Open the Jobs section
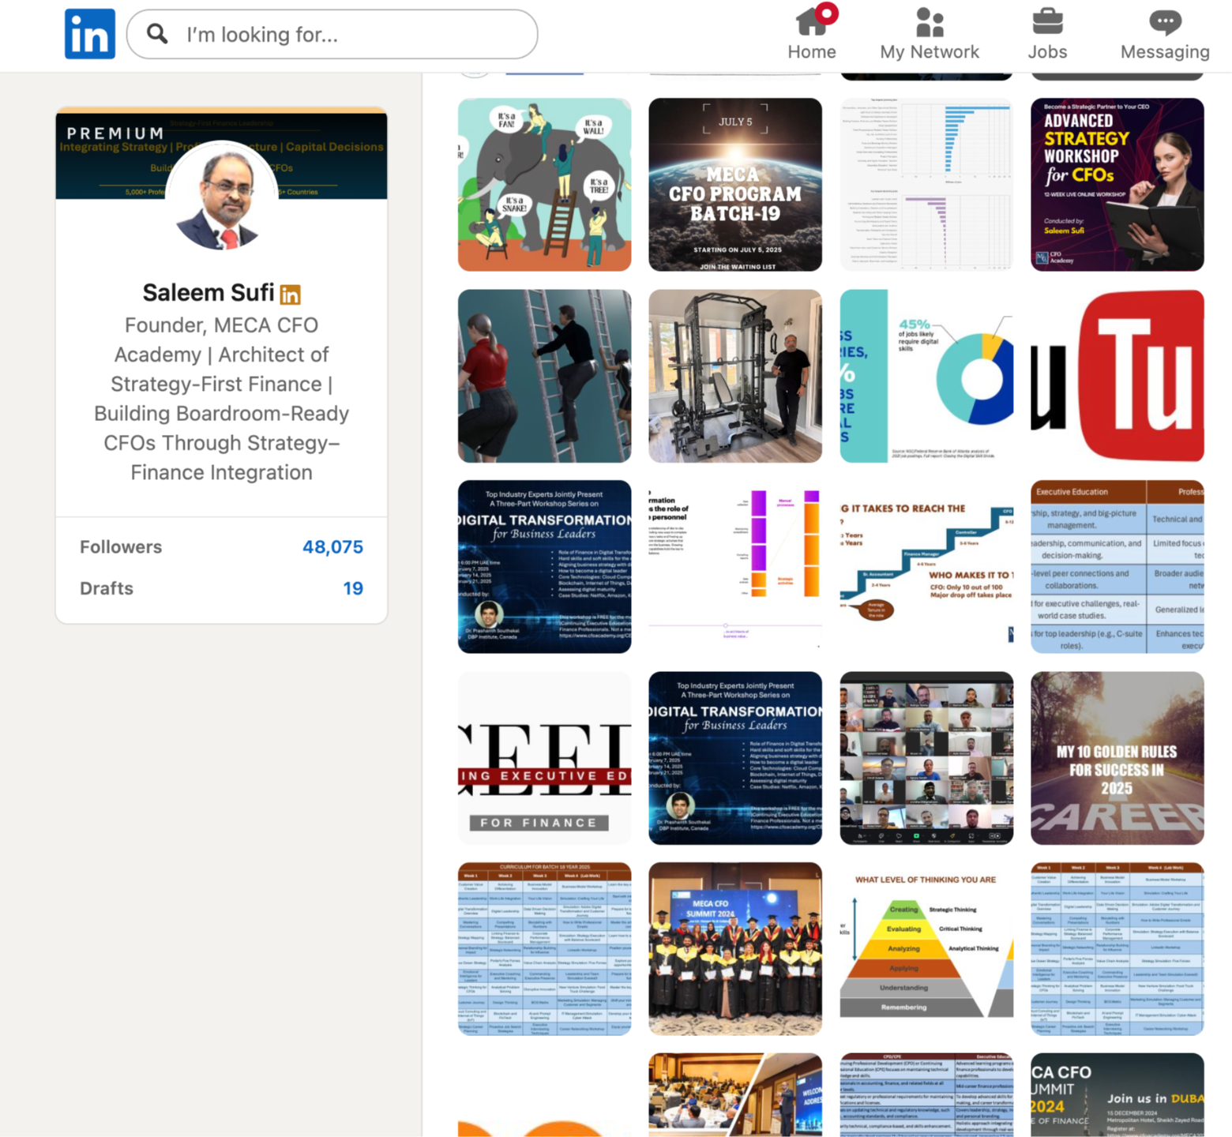The image size is (1232, 1137). coord(1047,33)
